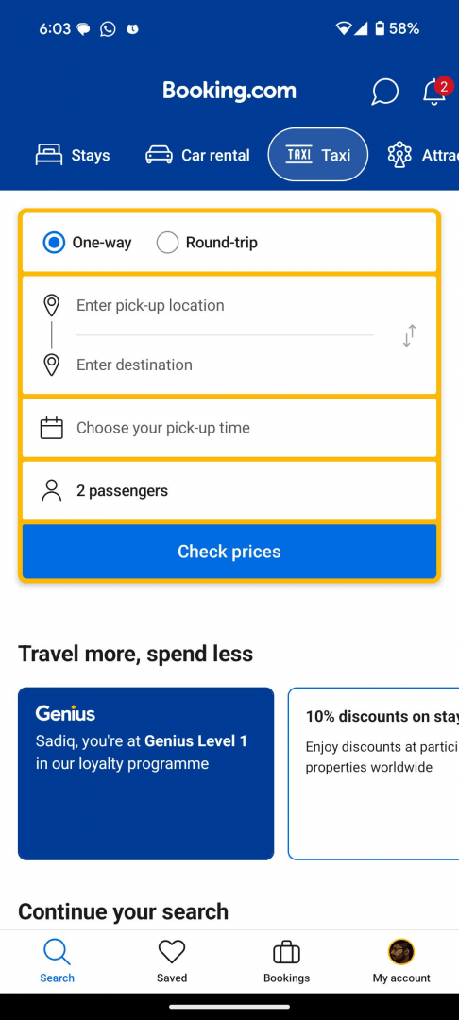The height and width of the screenshot is (1020, 459).
Task: Open the 10% discounts on stays card
Action: (x=374, y=773)
